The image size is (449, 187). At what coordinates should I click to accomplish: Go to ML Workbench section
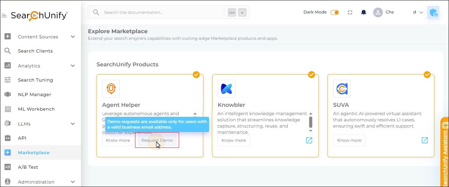pyautogui.click(x=36, y=109)
